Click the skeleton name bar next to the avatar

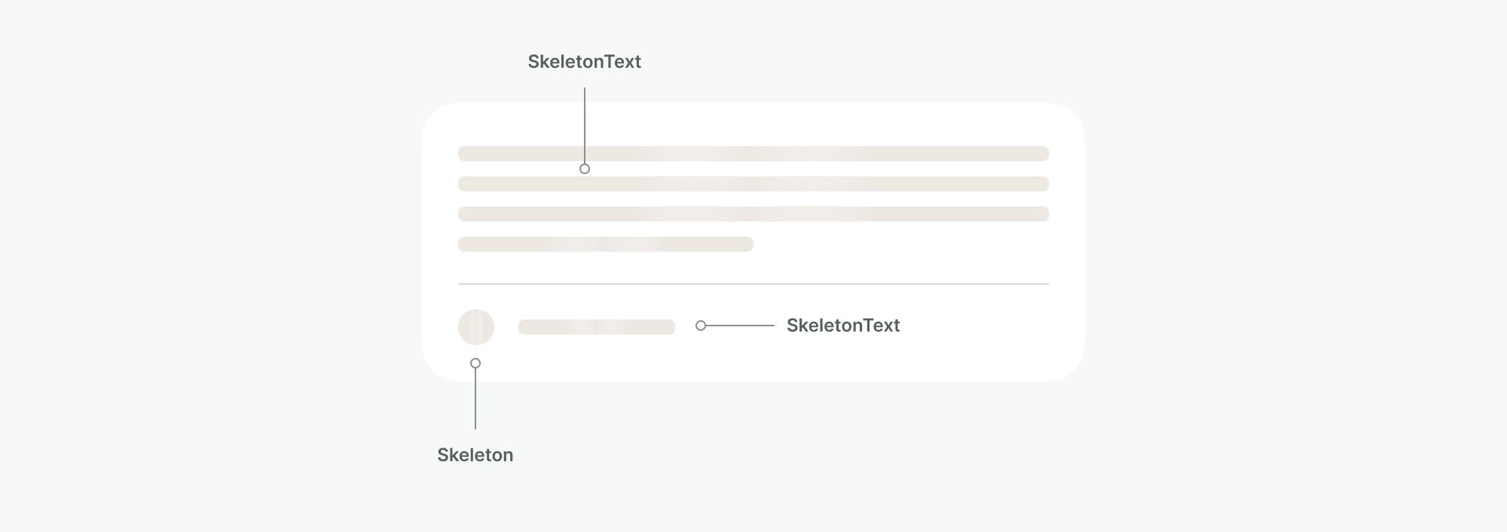pos(597,327)
